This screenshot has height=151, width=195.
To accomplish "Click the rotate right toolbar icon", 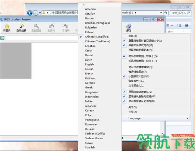I will click(66, 26).
